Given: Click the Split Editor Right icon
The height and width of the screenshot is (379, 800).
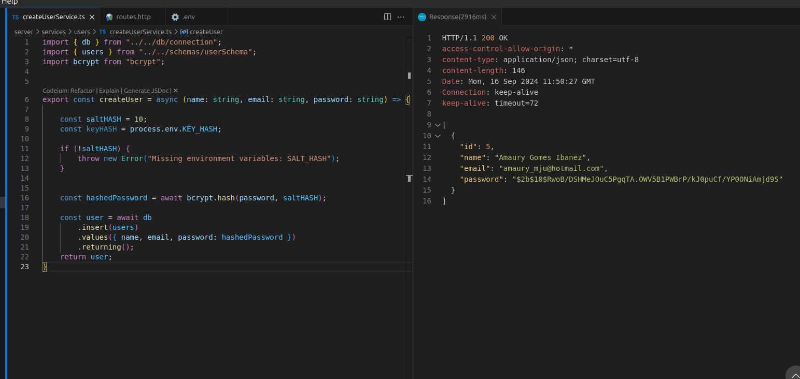Looking at the screenshot, I should 387,17.
